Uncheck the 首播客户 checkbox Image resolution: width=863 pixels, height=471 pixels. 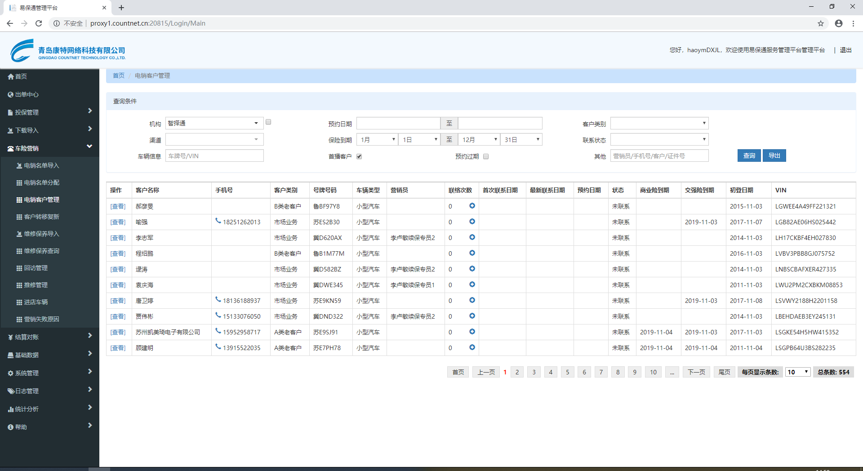(359, 156)
